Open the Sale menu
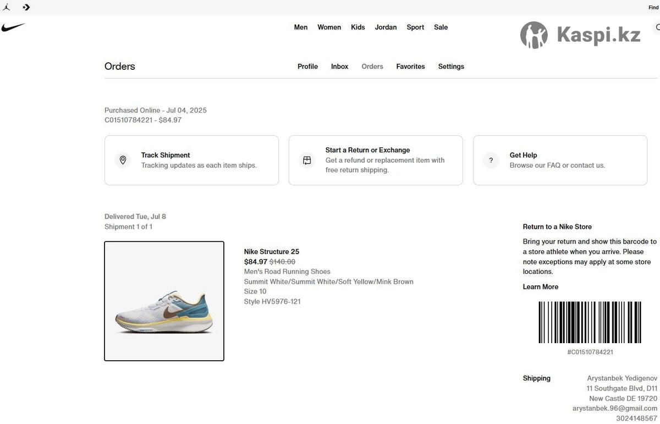Image resolution: width=660 pixels, height=424 pixels. [441, 27]
